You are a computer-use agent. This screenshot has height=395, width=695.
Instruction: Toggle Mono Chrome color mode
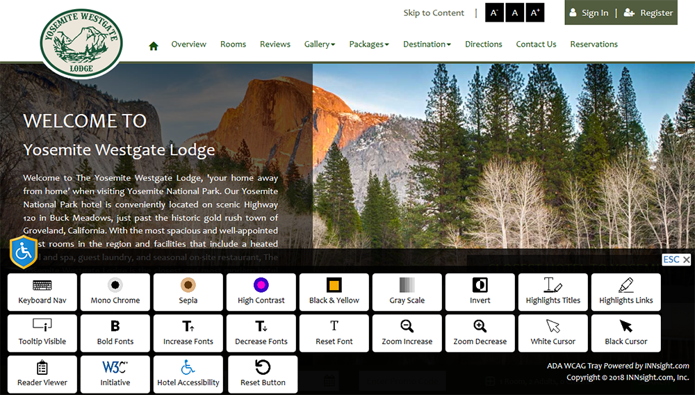(x=115, y=292)
